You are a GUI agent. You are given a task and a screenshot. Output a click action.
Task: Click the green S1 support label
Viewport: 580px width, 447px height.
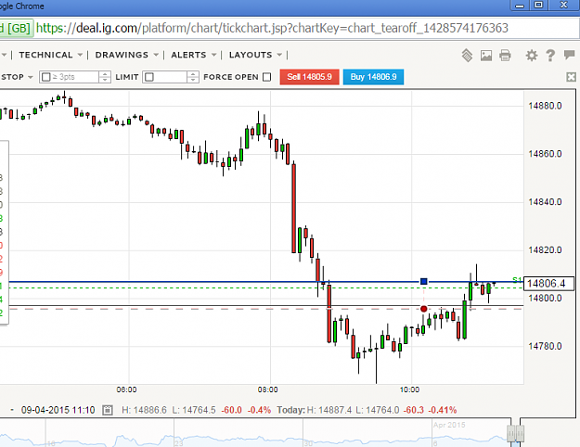tap(517, 279)
